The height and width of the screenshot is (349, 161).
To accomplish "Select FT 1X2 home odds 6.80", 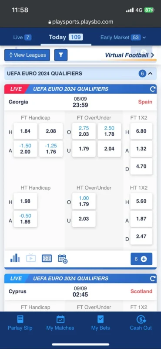I will [141, 131].
